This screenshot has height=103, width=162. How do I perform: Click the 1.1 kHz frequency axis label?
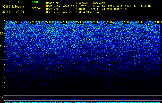tap(2, 33)
